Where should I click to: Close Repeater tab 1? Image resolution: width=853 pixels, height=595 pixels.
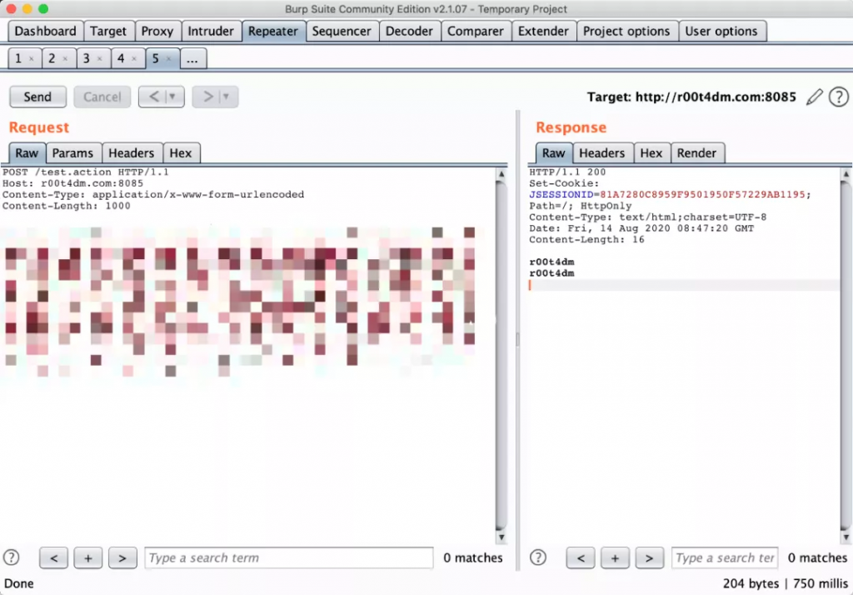click(32, 59)
